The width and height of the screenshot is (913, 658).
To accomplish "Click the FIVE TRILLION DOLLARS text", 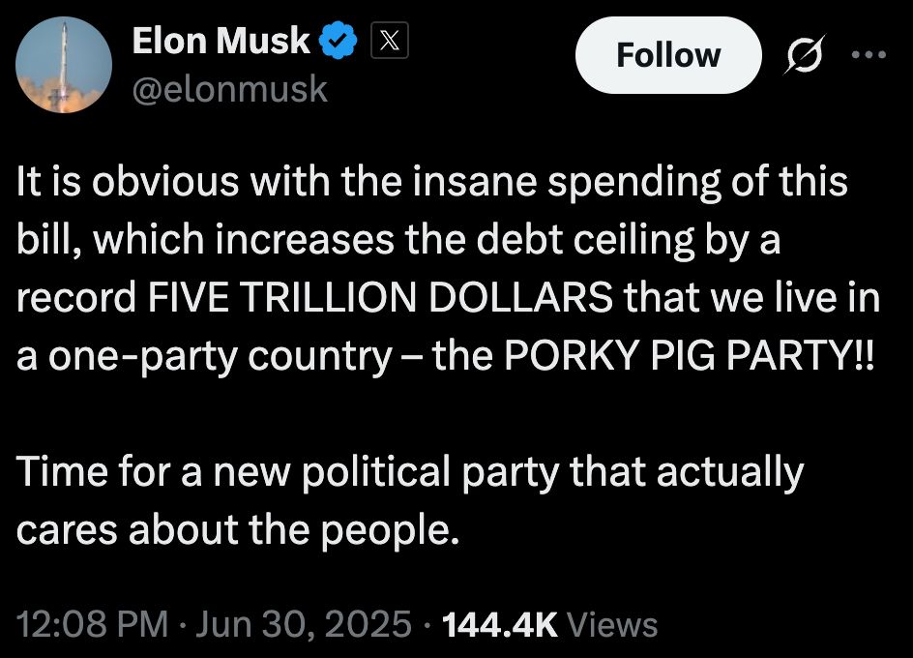I will [380, 297].
